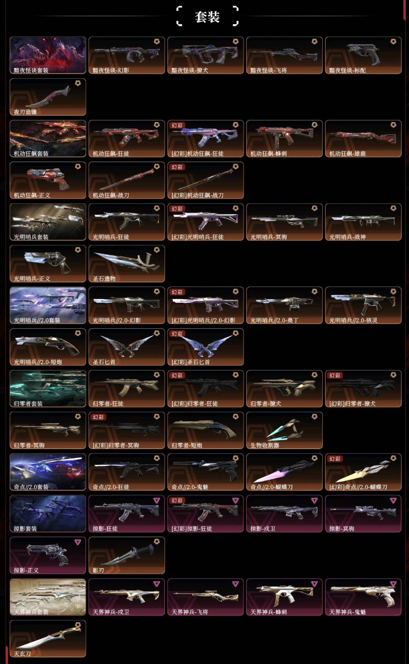Select [幻彩]归零者-冥驹 variant

126,430
